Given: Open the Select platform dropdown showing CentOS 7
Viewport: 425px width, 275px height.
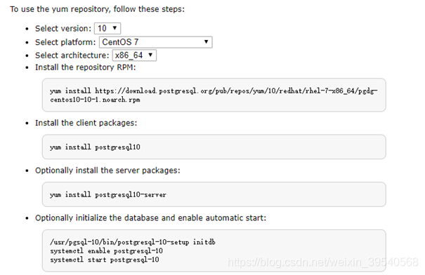Looking at the screenshot, I should pos(155,42).
